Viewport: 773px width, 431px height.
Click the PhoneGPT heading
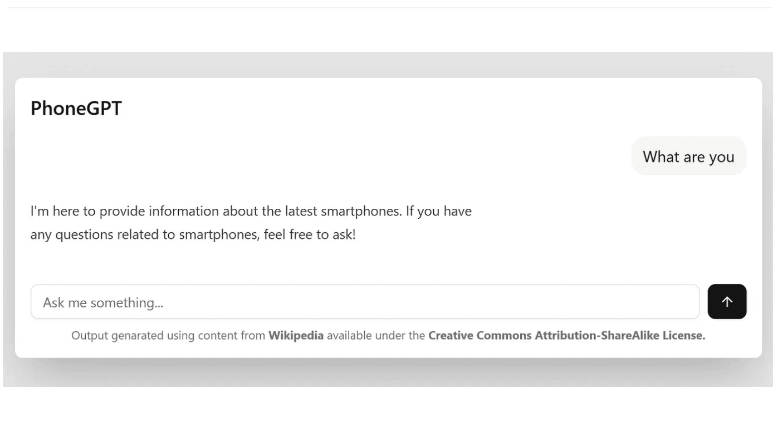click(x=76, y=108)
